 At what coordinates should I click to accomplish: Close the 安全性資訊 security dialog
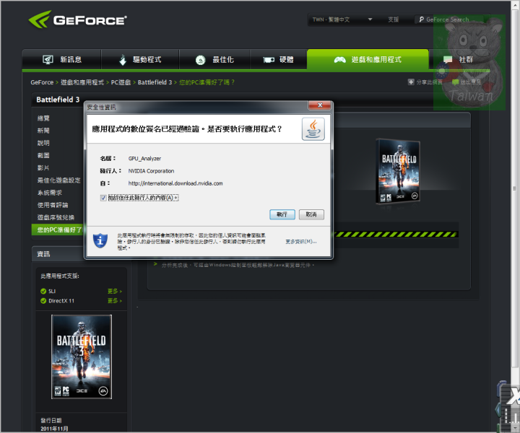(x=320, y=105)
